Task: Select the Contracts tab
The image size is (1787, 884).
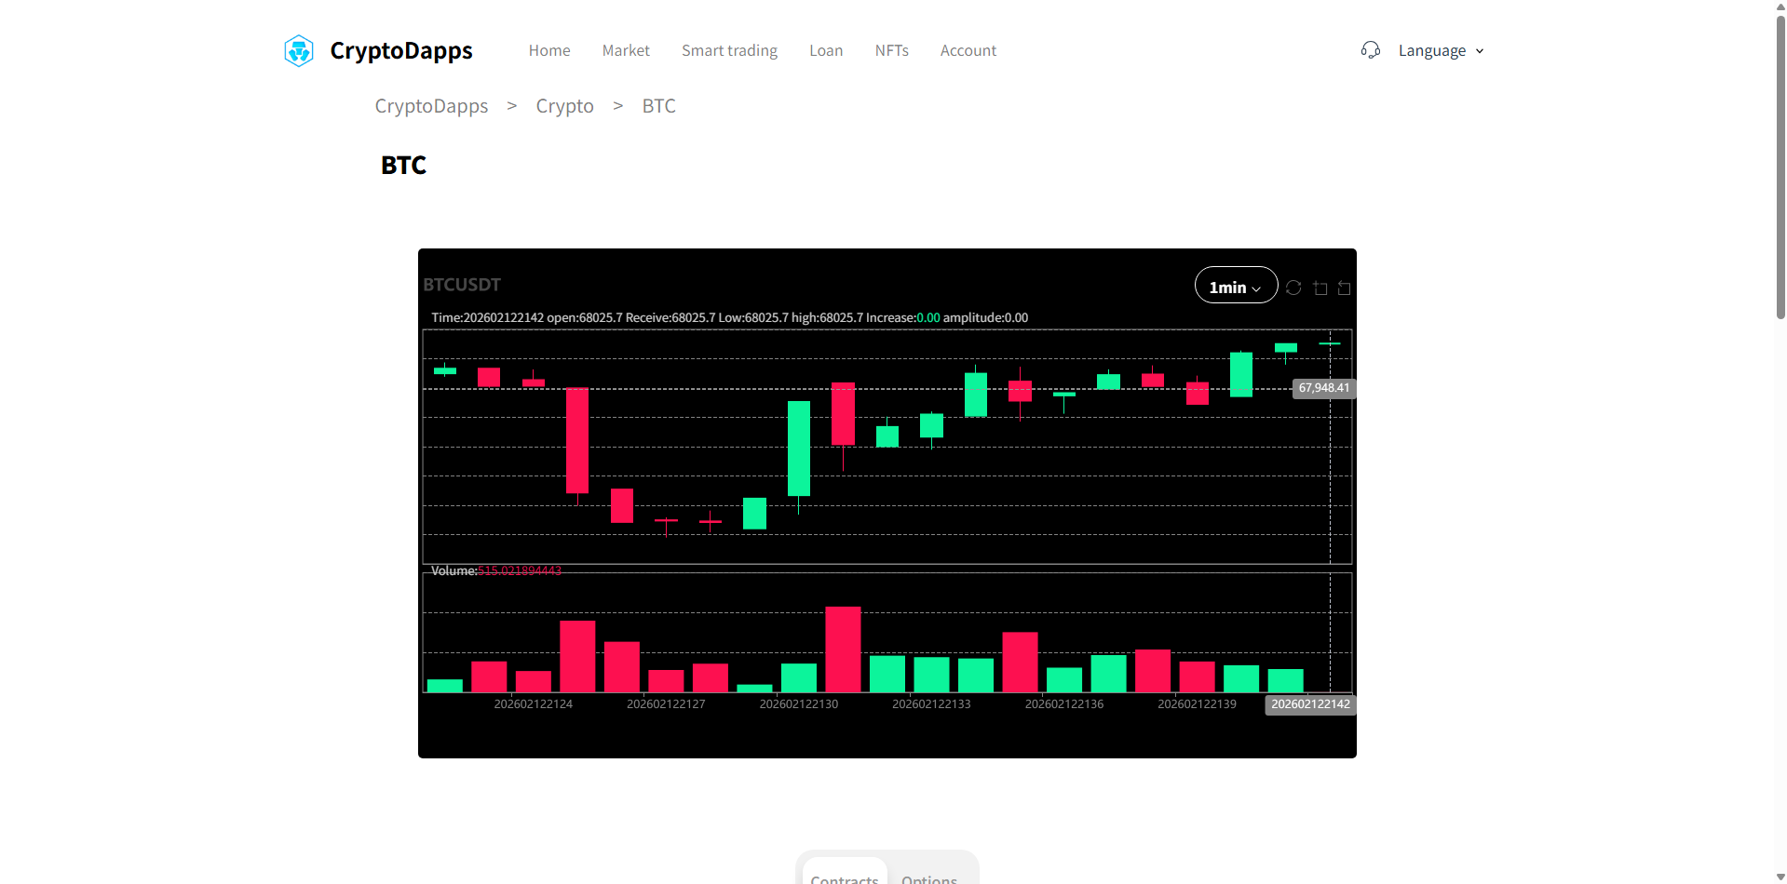Action: tap(845, 875)
